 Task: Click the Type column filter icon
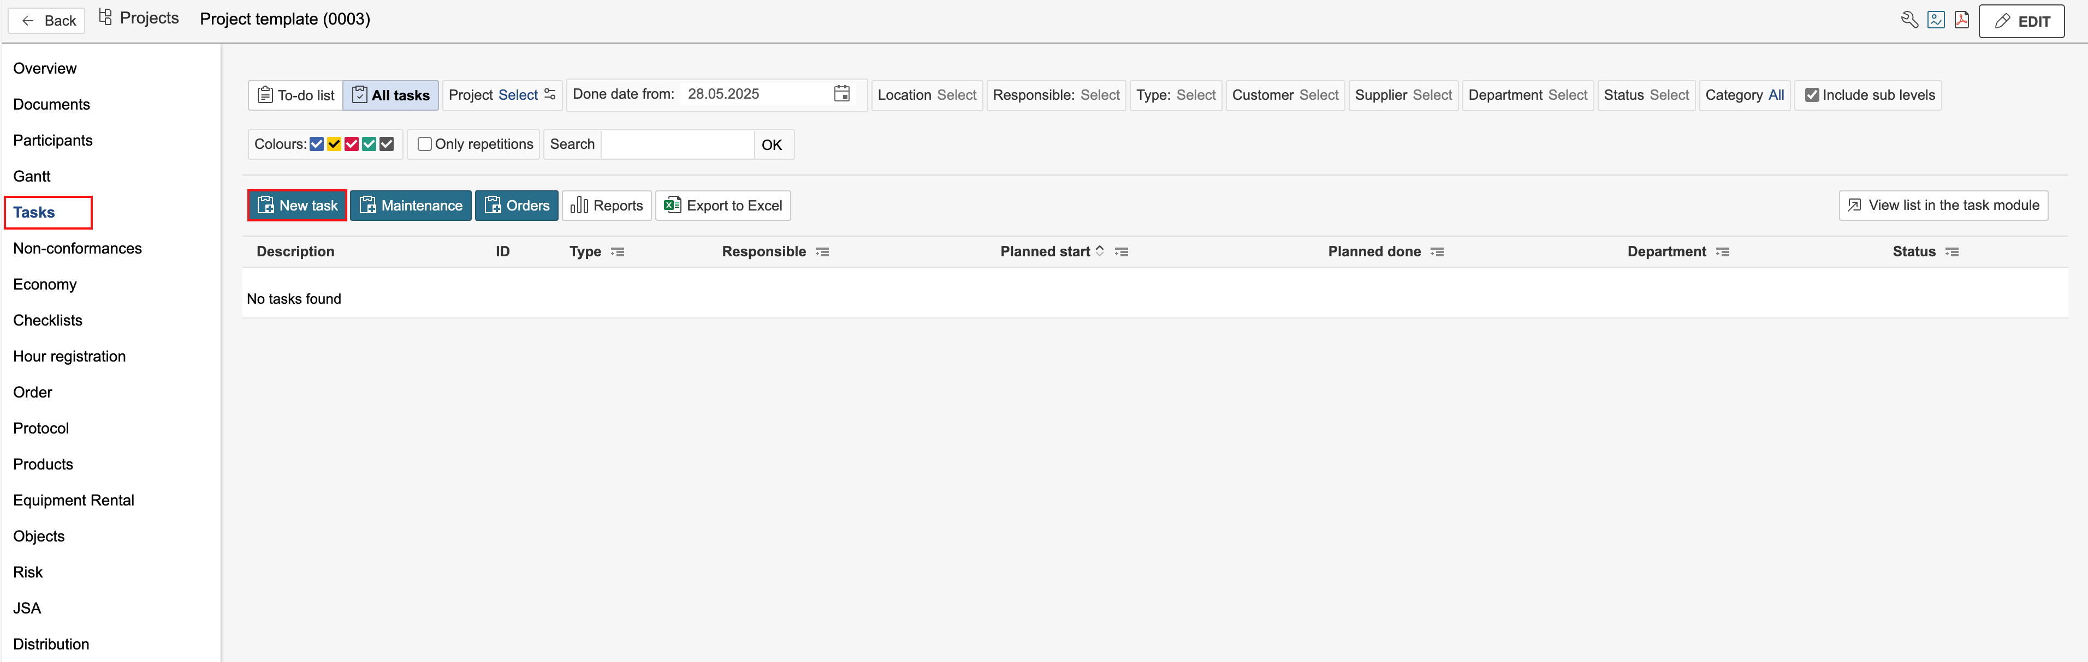(618, 252)
